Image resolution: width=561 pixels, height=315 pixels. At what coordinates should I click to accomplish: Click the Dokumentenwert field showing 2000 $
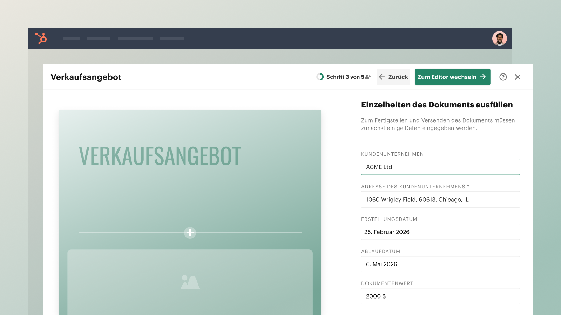[440, 296]
